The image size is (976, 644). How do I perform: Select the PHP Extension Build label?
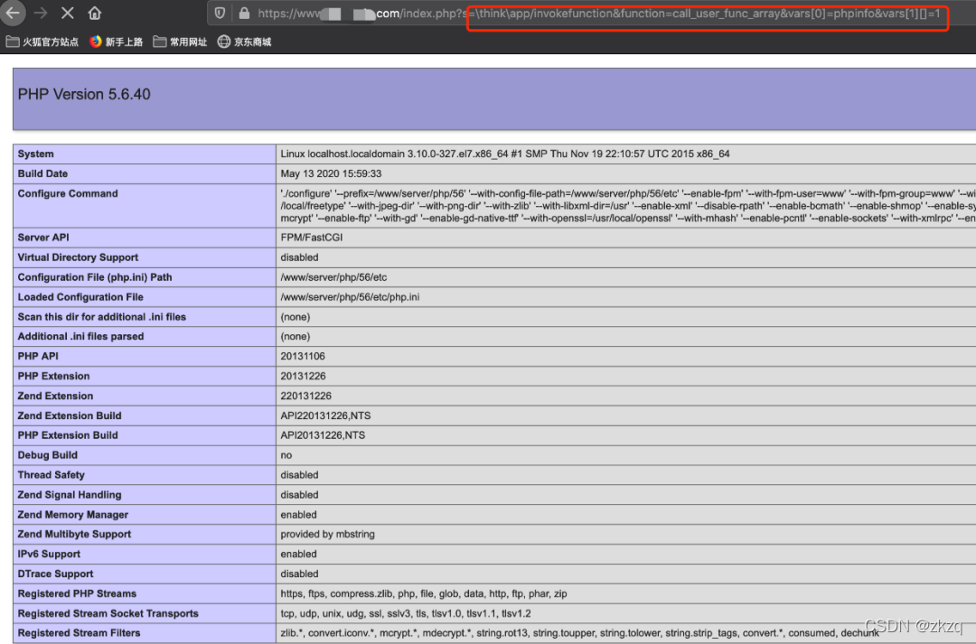67,435
